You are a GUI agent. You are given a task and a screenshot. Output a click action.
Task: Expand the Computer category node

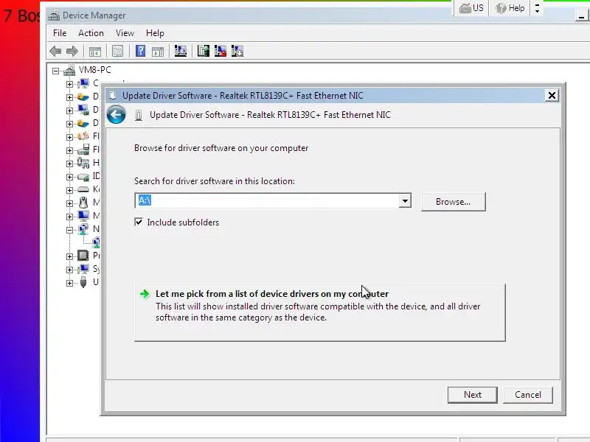(x=69, y=84)
